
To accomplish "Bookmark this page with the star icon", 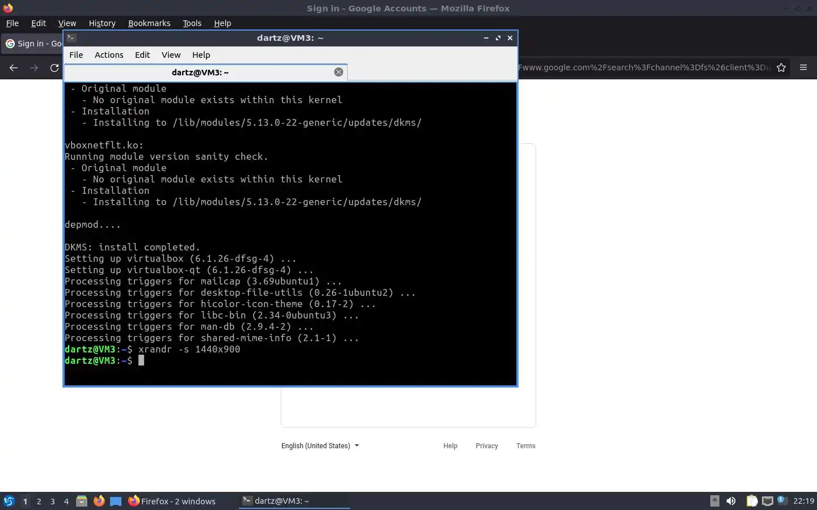I will (x=781, y=67).
